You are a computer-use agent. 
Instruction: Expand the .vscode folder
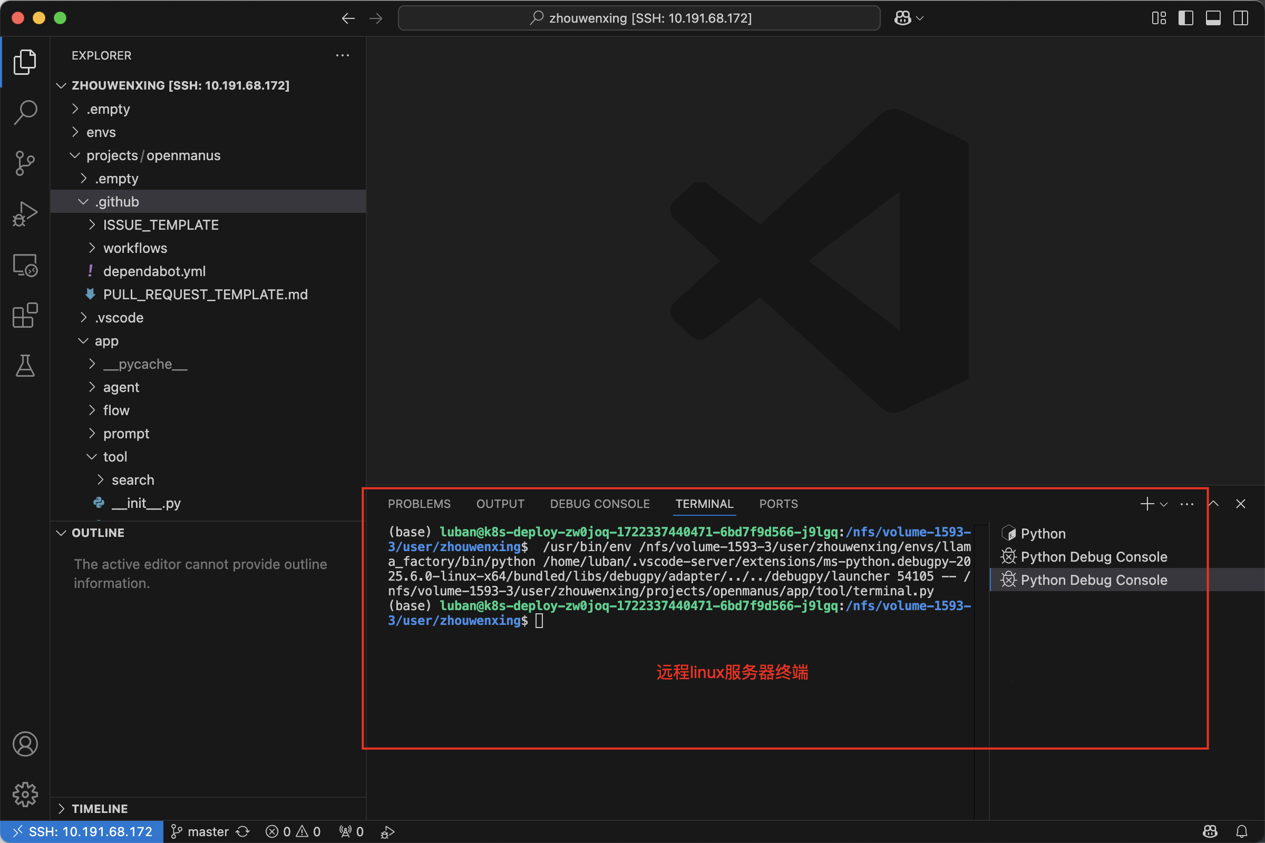pos(208,318)
